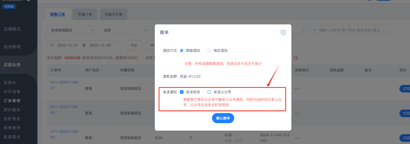Click the 操作 column header
This screenshot has height=144, width=410.
point(403,70)
